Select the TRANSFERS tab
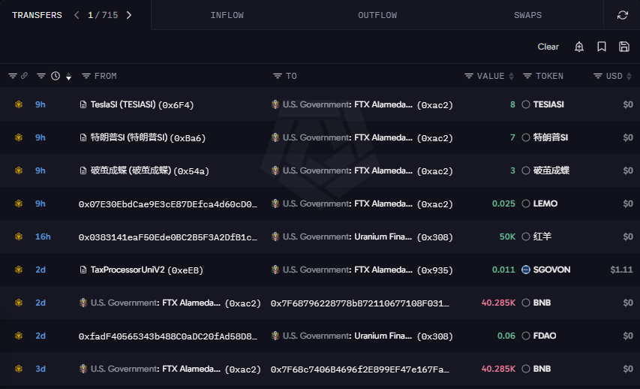 click(37, 15)
